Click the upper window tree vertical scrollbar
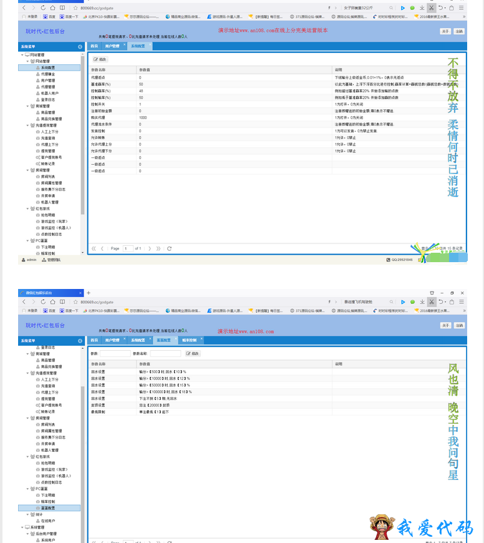This screenshot has height=543, width=484. pyautogui.click(x=82, y=135)
